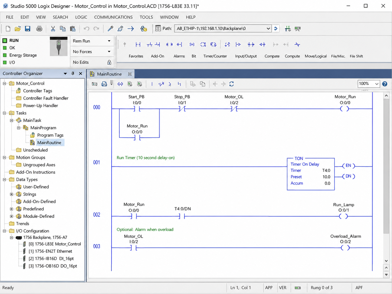The image size is (392, 294).
Task: Undo the last action
Action: 86,29
